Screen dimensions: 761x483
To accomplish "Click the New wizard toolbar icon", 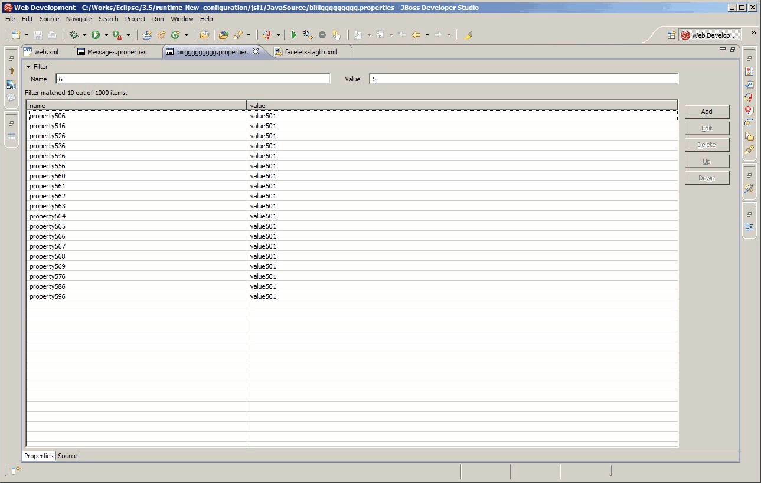I will pos(16,35).
